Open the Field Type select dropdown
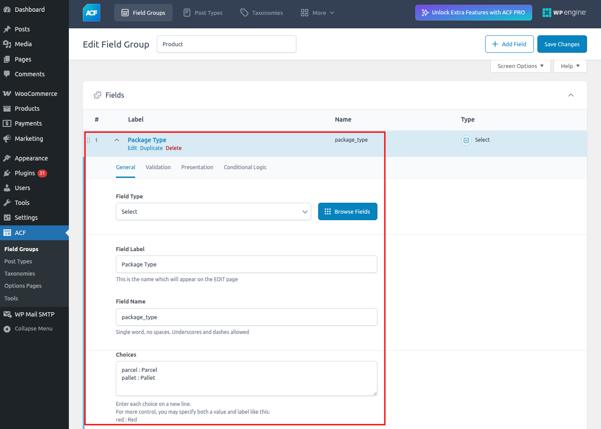601x429 pixels. pos(213,211)
